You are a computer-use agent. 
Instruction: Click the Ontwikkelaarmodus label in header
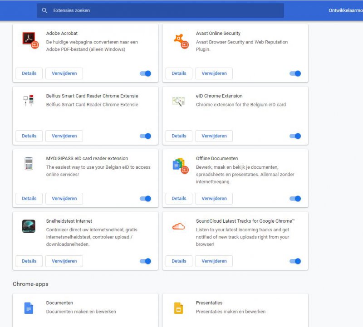(x=345, y=10)
